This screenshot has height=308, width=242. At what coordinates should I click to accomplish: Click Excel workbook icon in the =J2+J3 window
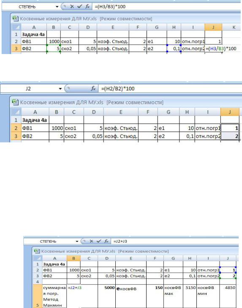tap(37, 251)
